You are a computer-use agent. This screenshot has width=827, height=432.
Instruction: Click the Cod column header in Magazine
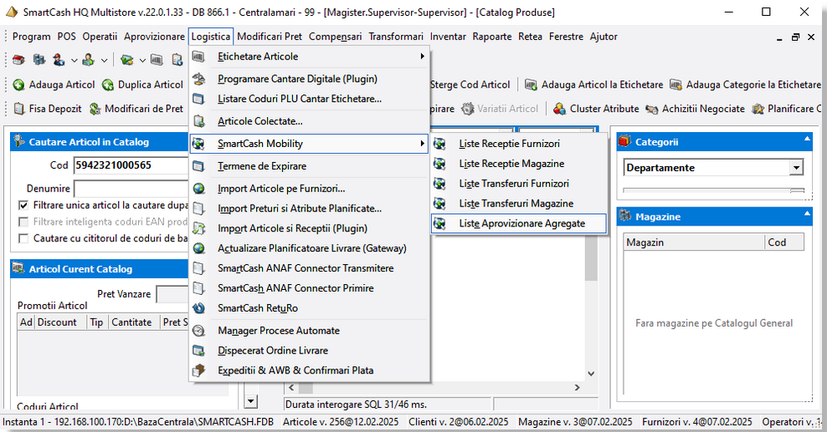(785, 242)
